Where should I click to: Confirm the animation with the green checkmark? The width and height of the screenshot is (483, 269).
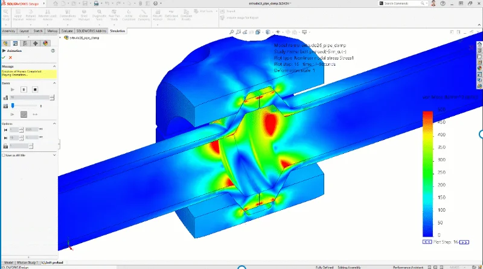[x=4, y=57]
